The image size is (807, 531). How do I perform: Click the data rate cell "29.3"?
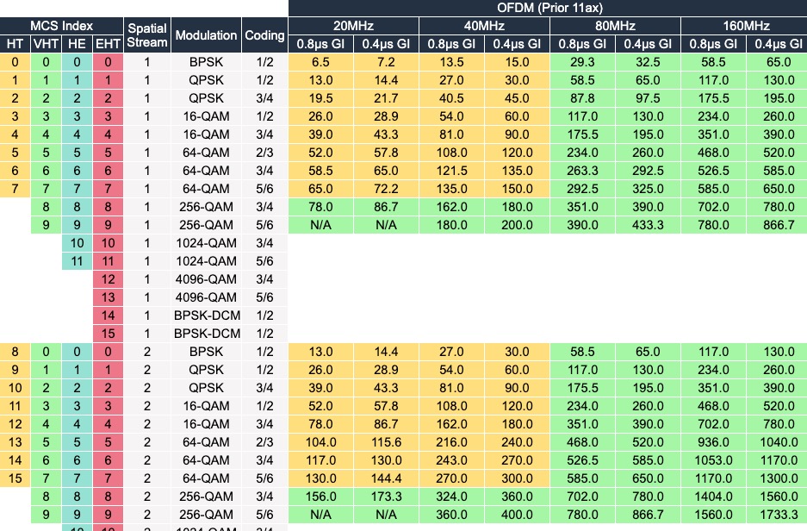tap(582, 62)
